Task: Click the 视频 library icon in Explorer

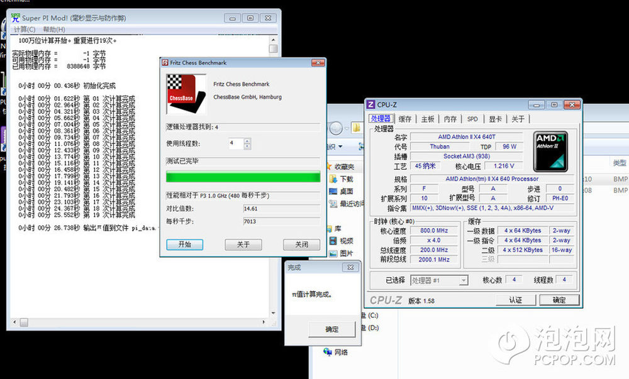Action: tap(333, 241)
